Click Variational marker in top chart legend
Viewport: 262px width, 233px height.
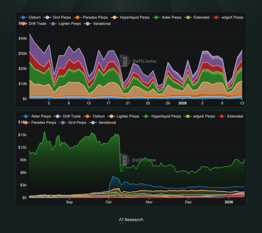[x=88, y=24]
